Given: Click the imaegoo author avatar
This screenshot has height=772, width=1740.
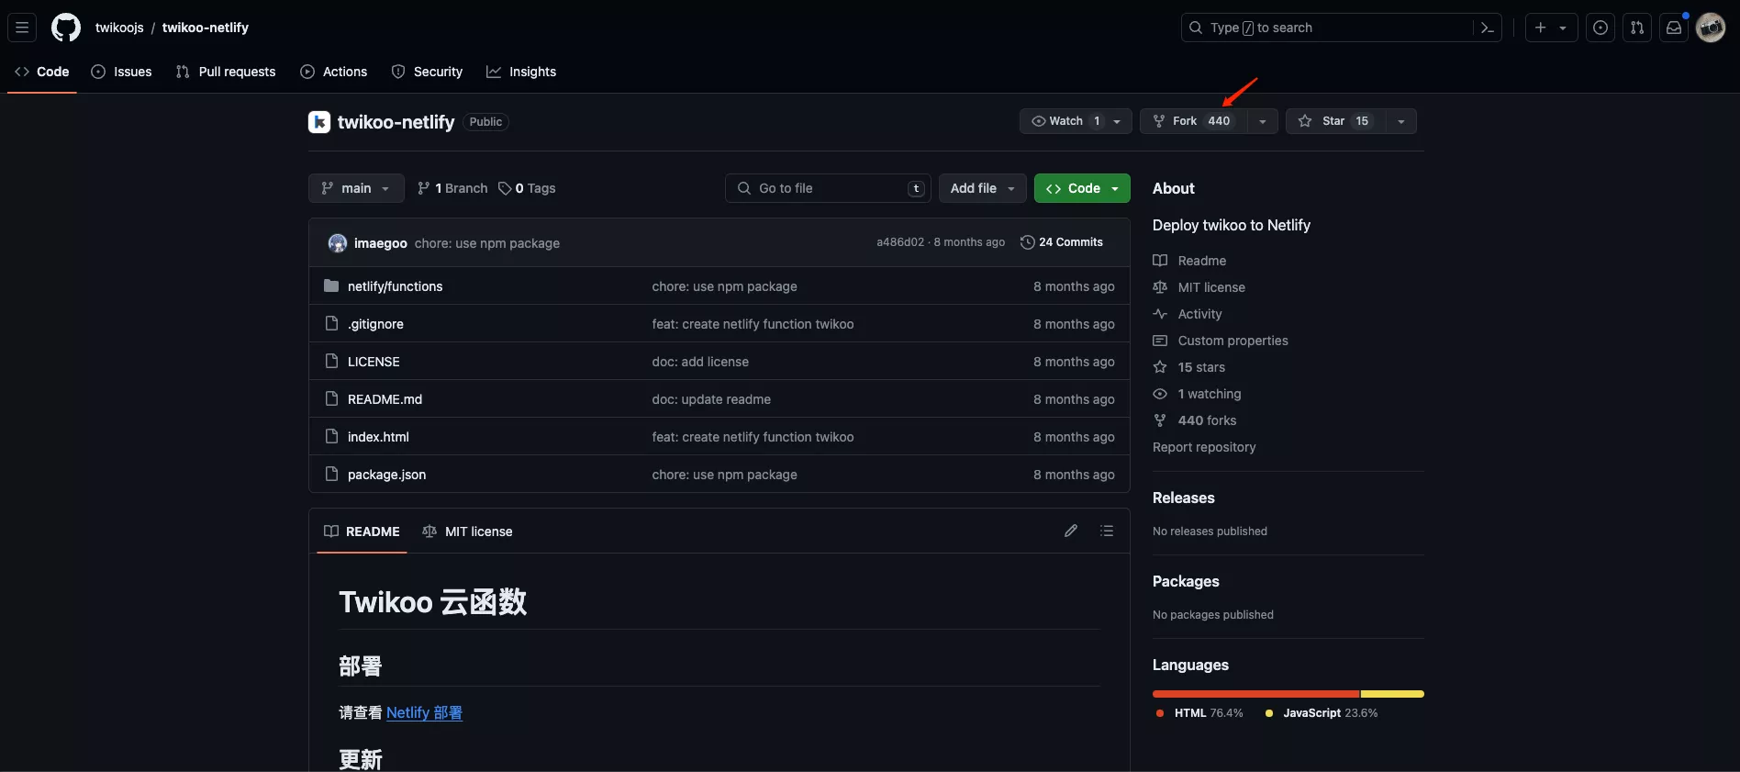Looking at the screenshot, I should coord(338,243).
